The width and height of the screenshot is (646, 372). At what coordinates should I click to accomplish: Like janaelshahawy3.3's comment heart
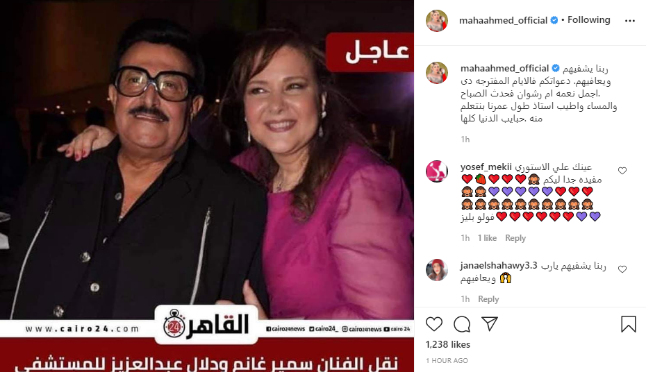point(622,269)
